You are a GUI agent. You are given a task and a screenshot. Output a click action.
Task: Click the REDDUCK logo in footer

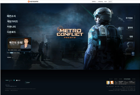[x=14, y=90]
